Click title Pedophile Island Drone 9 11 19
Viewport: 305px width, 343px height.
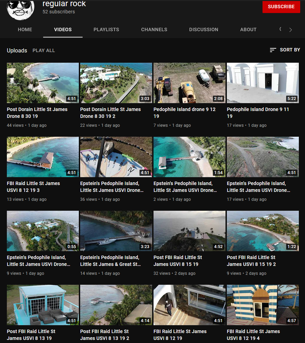coord(258,113)
